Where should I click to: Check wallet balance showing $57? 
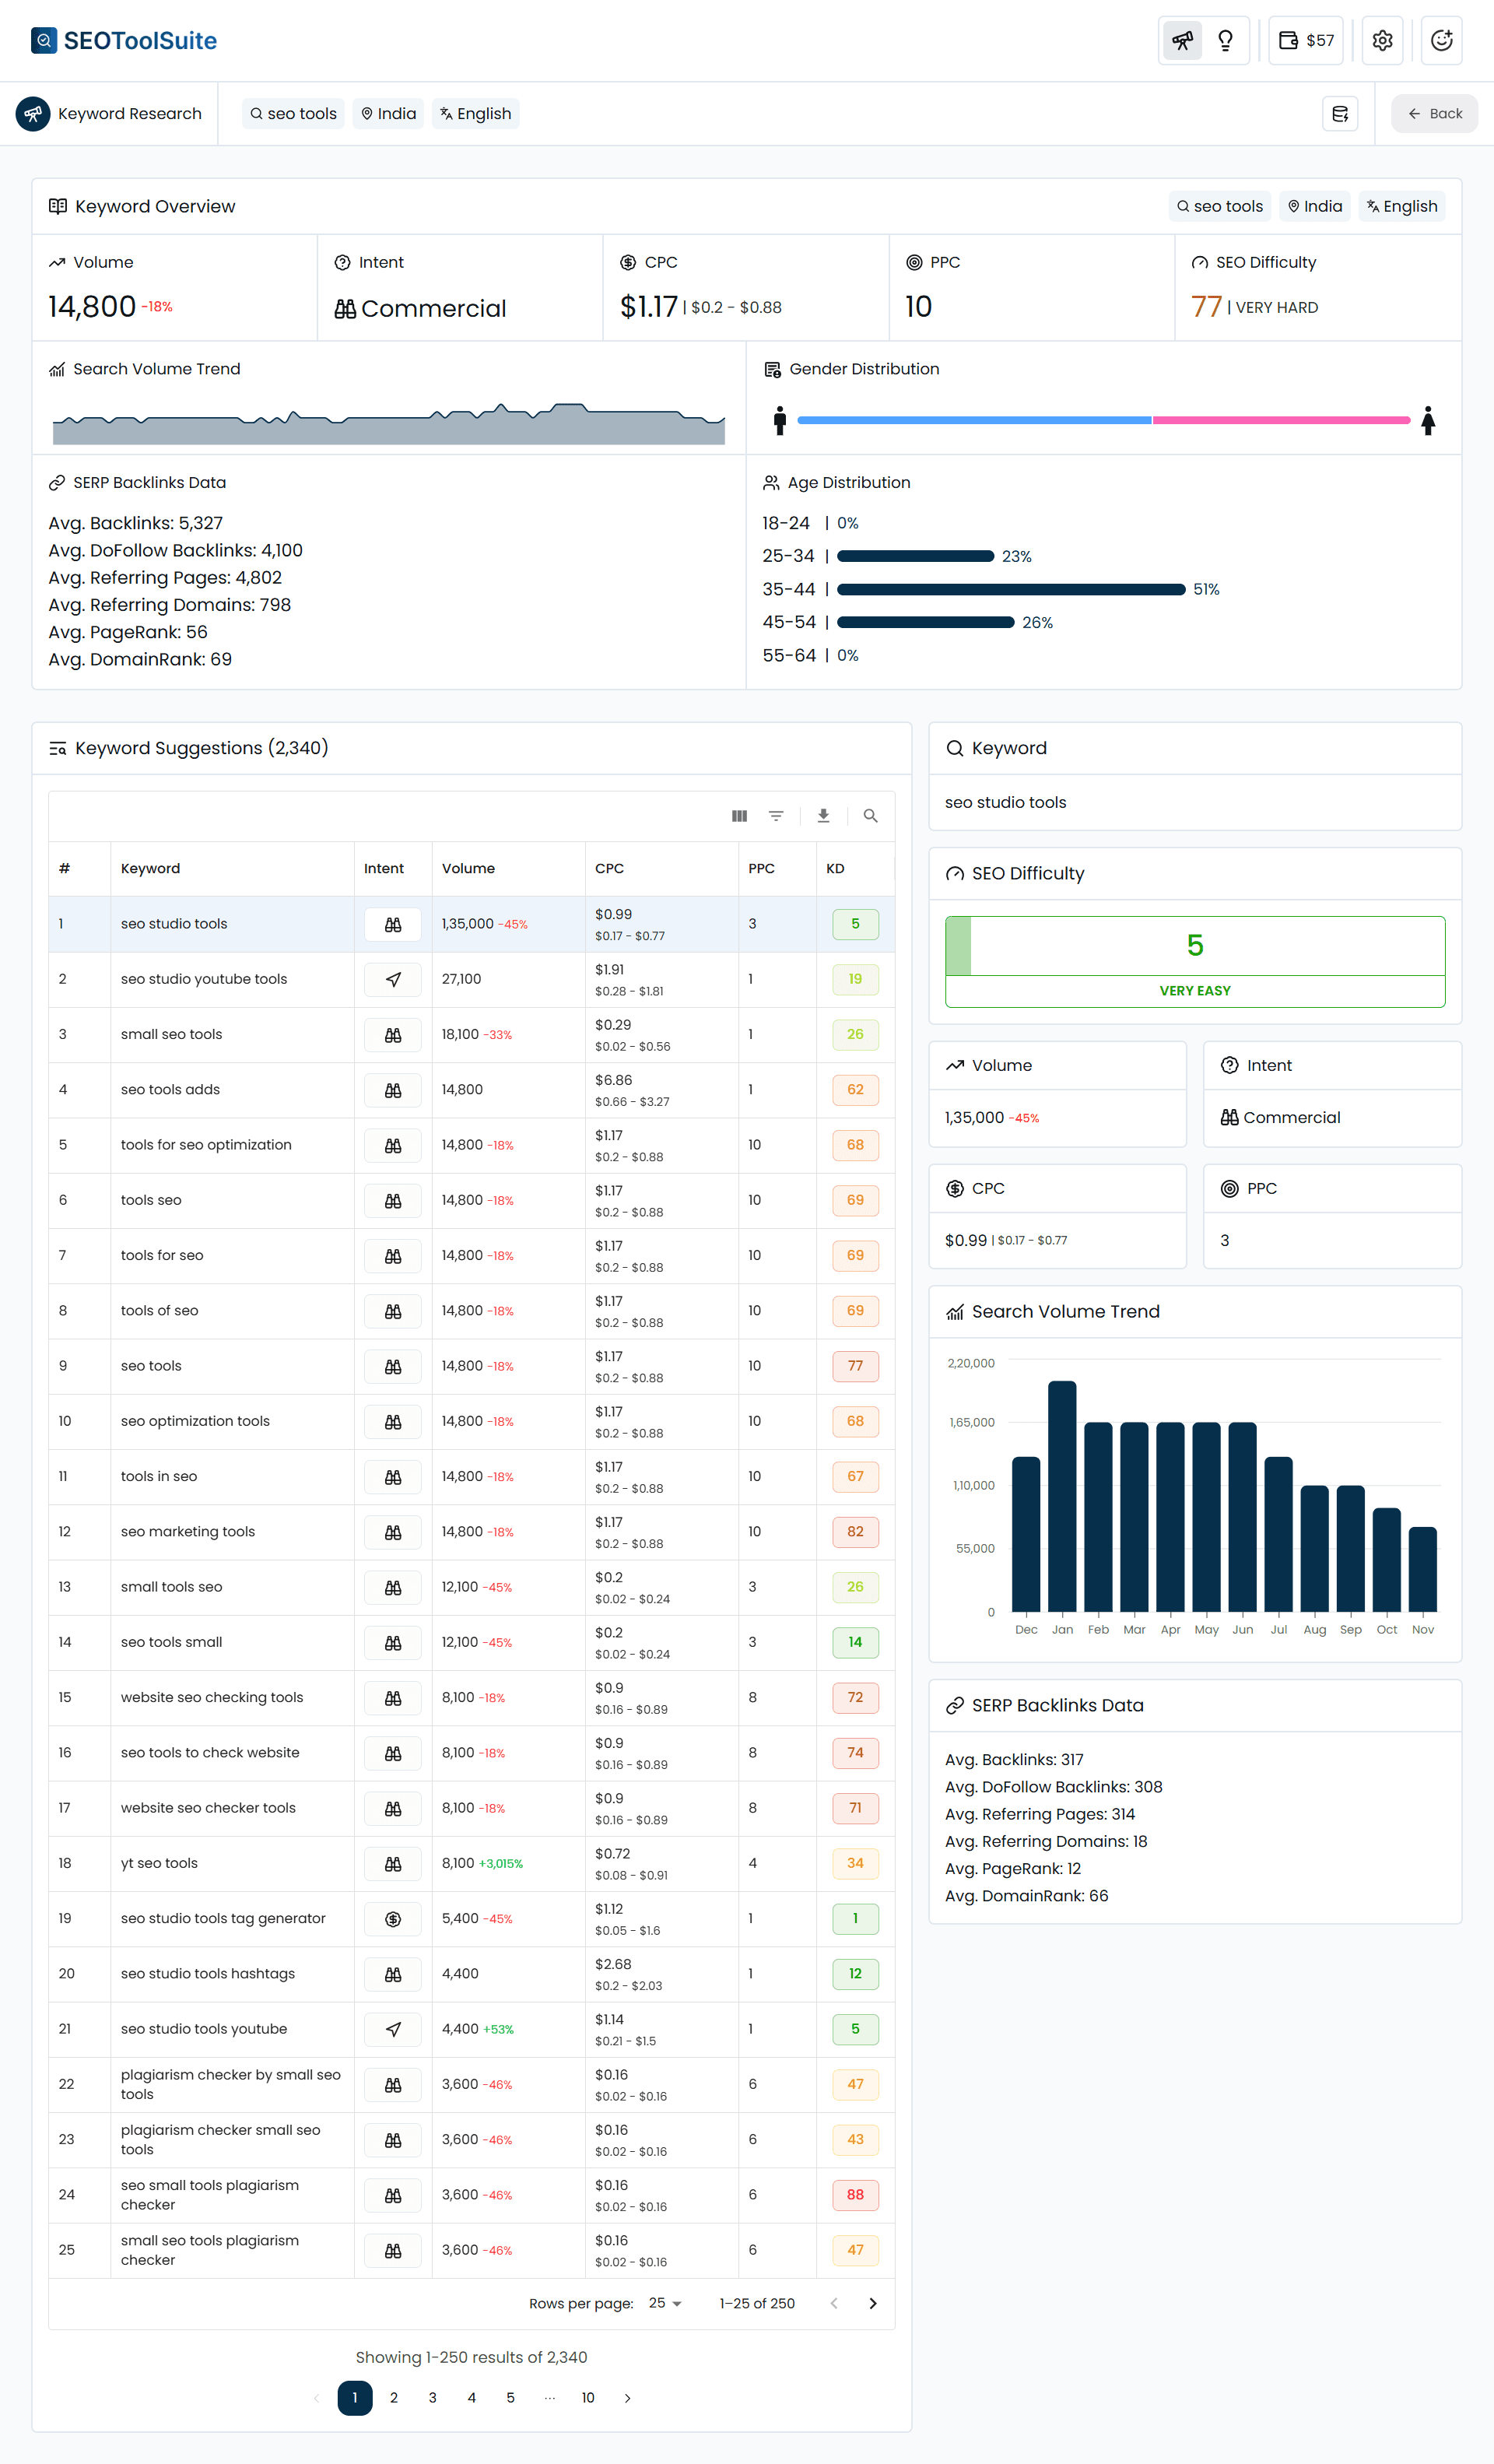click(1305, 40)
